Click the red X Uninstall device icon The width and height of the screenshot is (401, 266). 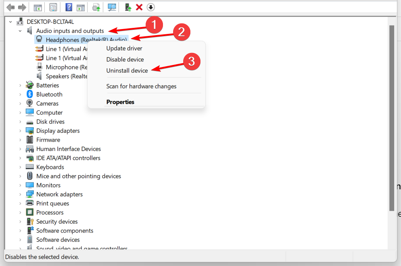tap(139, 7)
